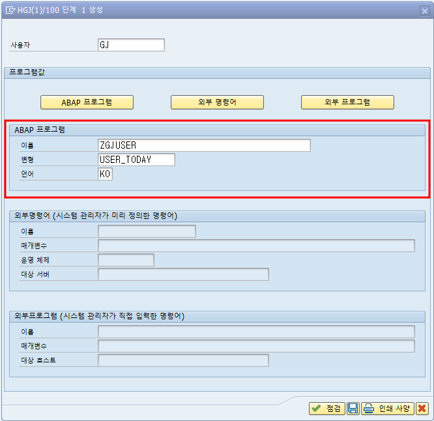The width and height of the screenshot is (434, 421).
Task: Click the 외부프로그램 매개변수 field
Action: pyautogui.click(x=256, y=346)
